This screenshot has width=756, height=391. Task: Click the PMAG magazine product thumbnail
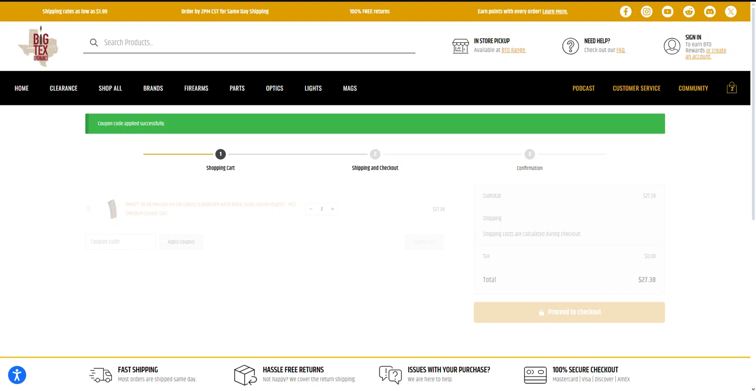point(112,209)
